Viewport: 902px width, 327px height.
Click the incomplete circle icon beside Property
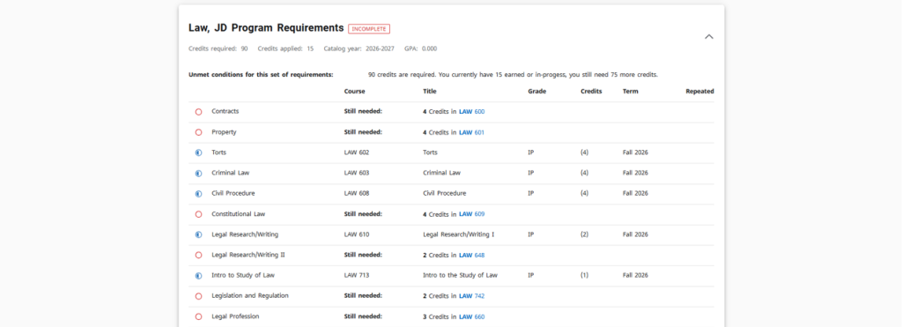click(x=198, y=132)
